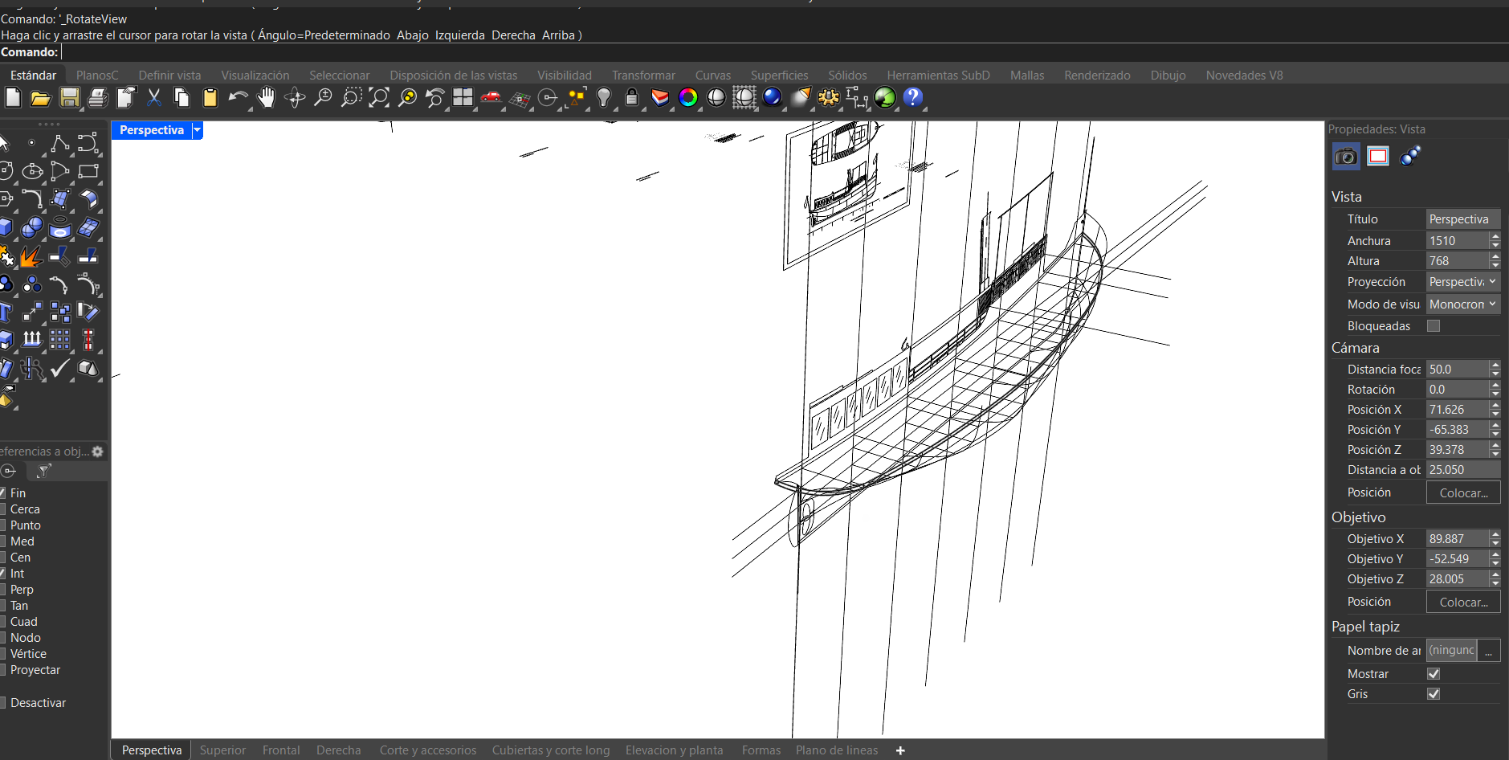Click the Anchura value stepper
1509x760 pixels.
click(1495, 241)
